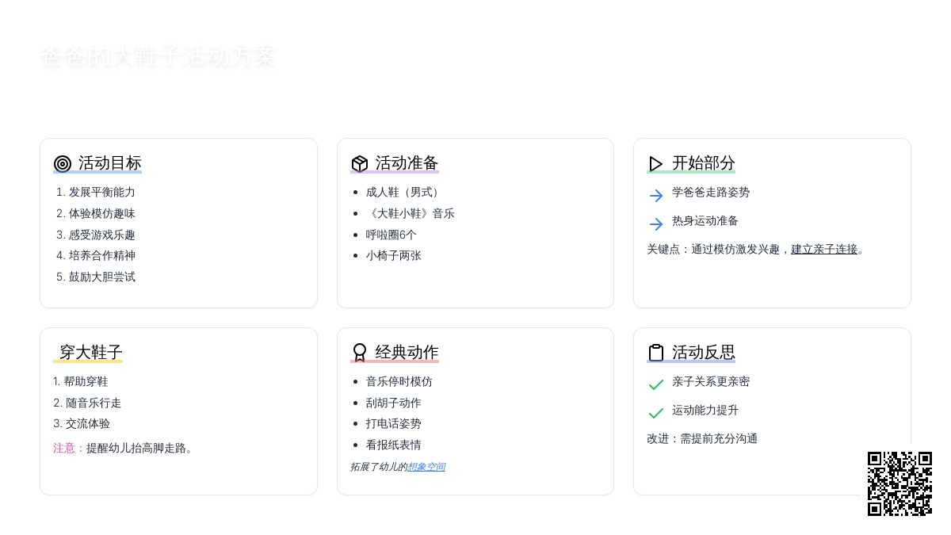
Task: Click the arrow icon next to 热身运动准备
Action: [x=656, y=224]
